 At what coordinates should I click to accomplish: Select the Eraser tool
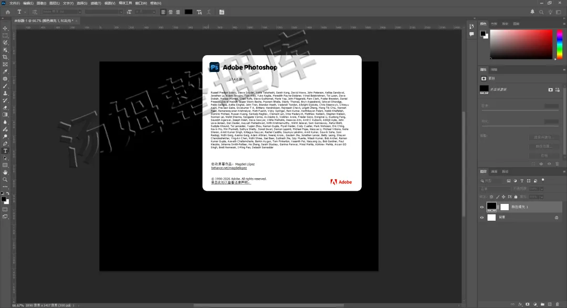5,108
